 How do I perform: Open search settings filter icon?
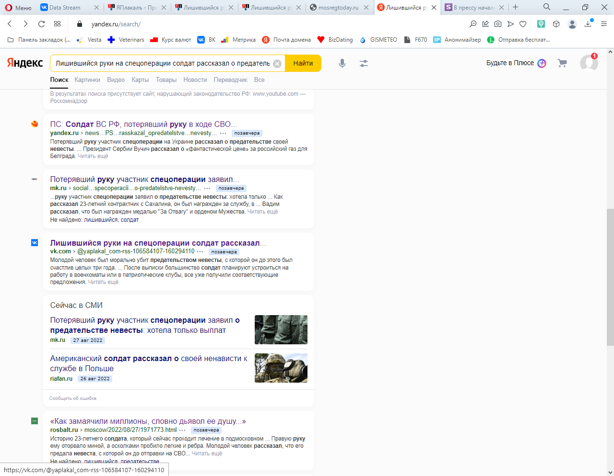point(364,63)
